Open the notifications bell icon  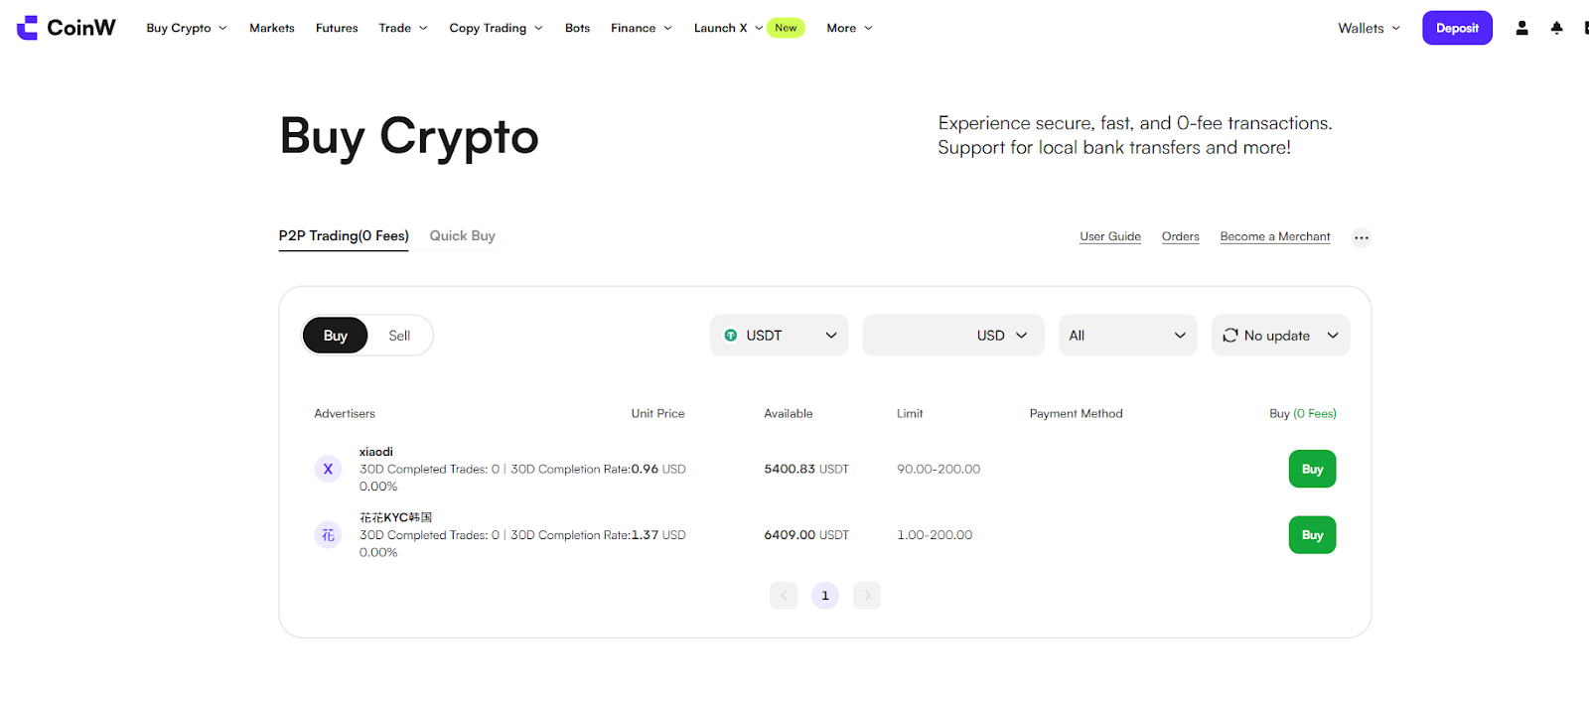[x=1556, y=28]
